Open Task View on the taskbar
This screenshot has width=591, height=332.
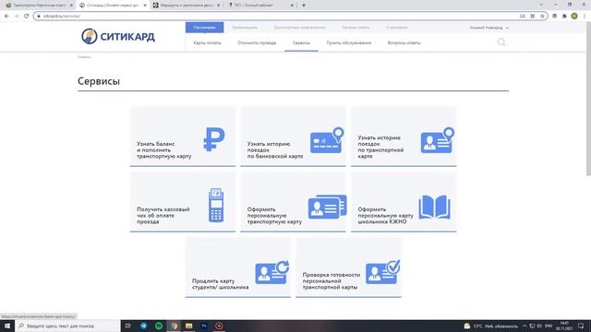click(127, 326)
